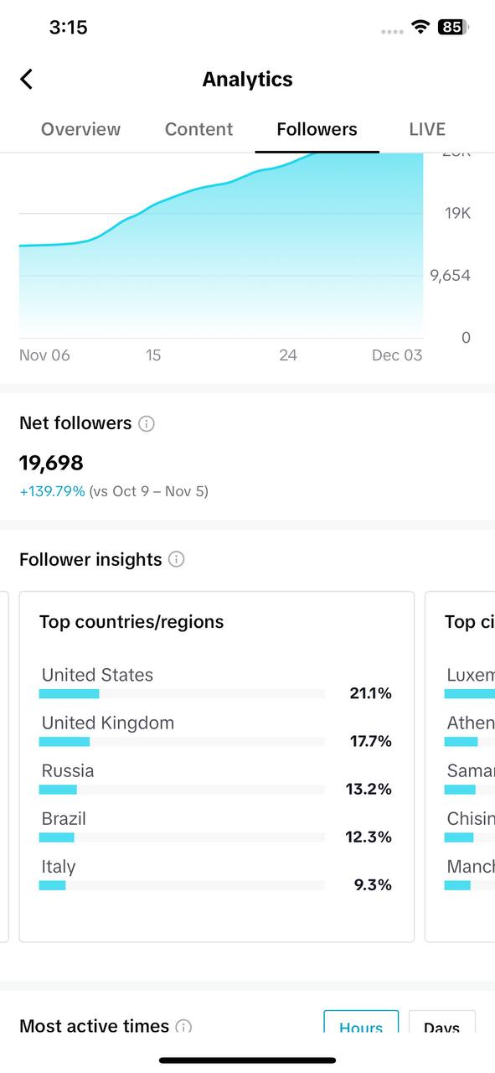Open Net followers info icon
The width and height of the screenshot is (495, 1073).
point(147,424)
